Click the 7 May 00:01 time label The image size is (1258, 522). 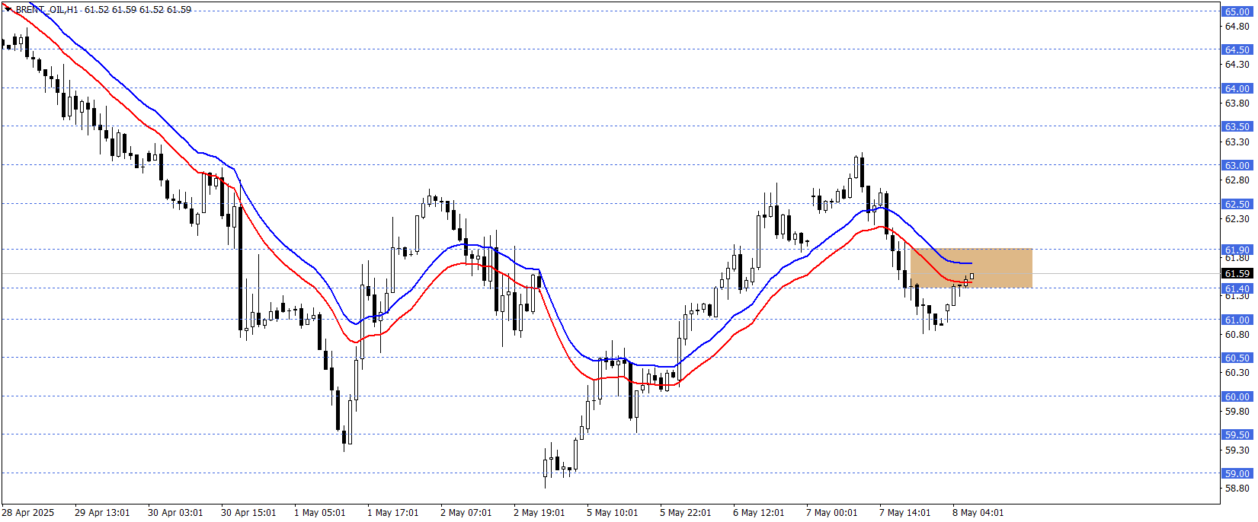832,512
